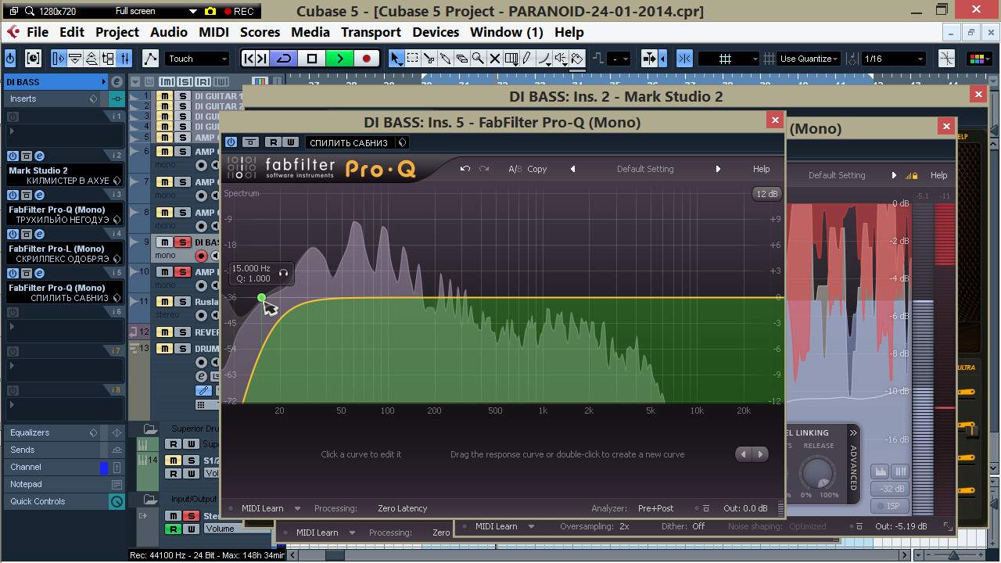The height and width of the screenshot is (563, 1001).
Task: Click the 12 dB display range button
Action: pos(766,194)
